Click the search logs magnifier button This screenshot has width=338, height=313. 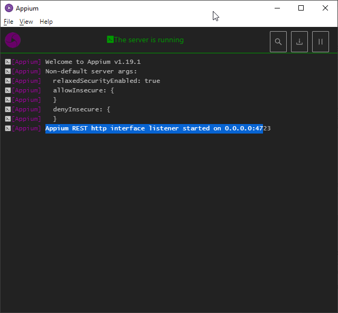pyautogui.click(x=278, y=42)
